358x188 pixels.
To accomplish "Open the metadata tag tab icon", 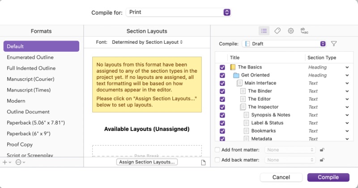I will point(277,31).
